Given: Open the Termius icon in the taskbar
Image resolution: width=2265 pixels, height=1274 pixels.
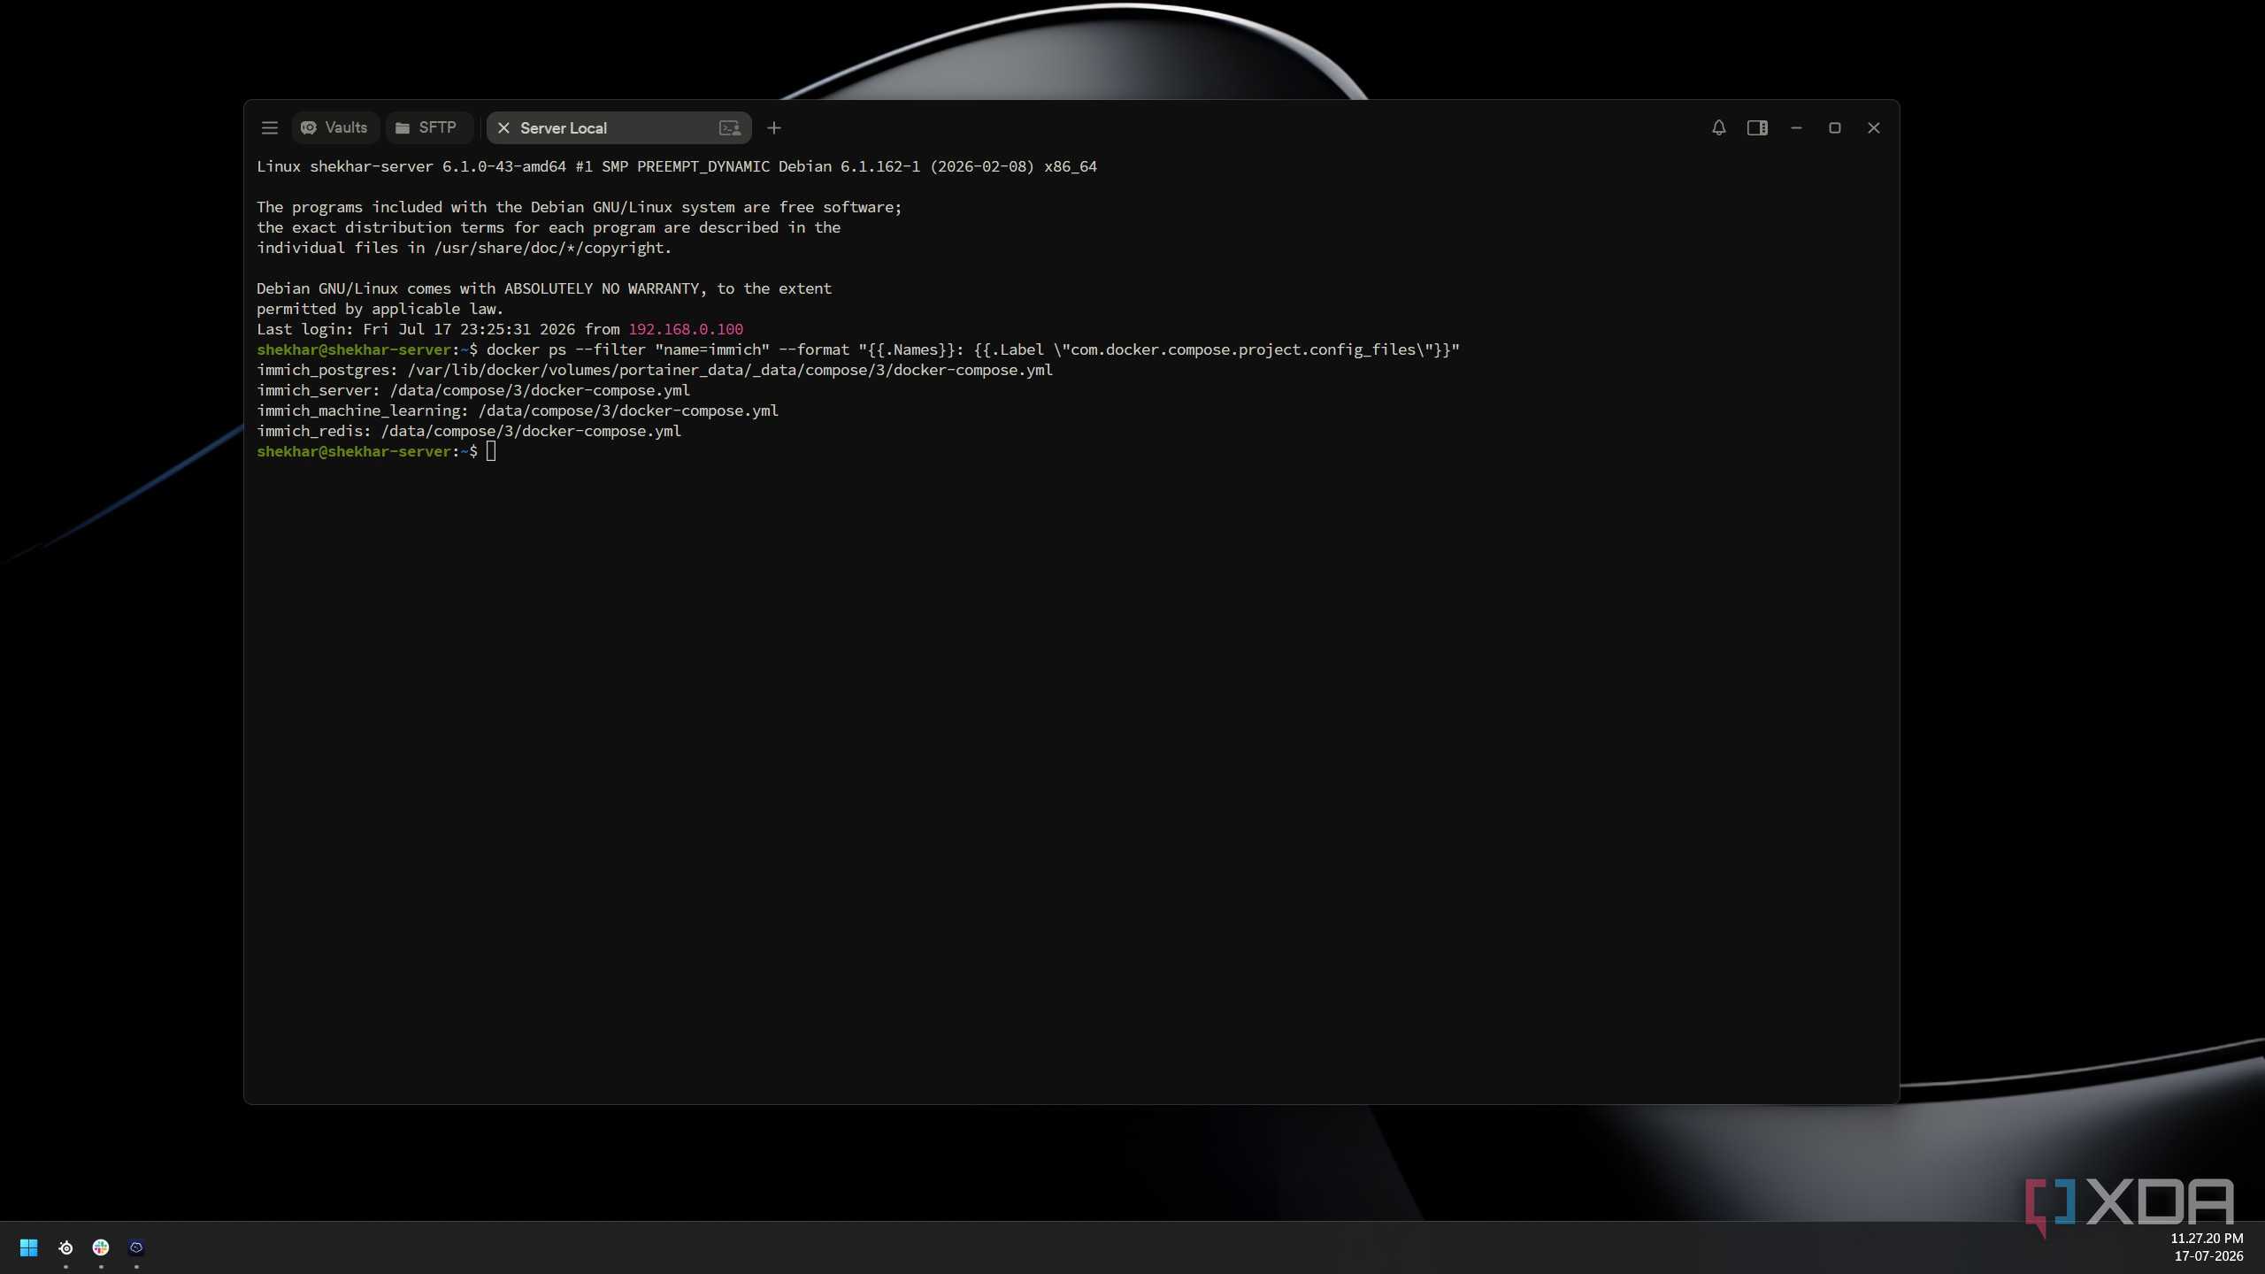Looking at the screenshot, I should pyautogui.click(x=136, y=1247).
